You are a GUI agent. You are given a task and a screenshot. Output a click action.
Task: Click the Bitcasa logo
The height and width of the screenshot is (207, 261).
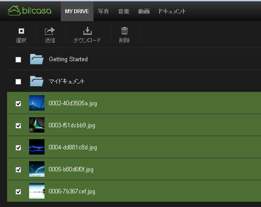coord(30,11)
